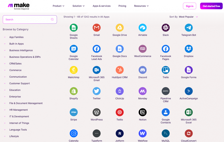
Task: Select File & Document Management category
Action: (x=26, y=103)
